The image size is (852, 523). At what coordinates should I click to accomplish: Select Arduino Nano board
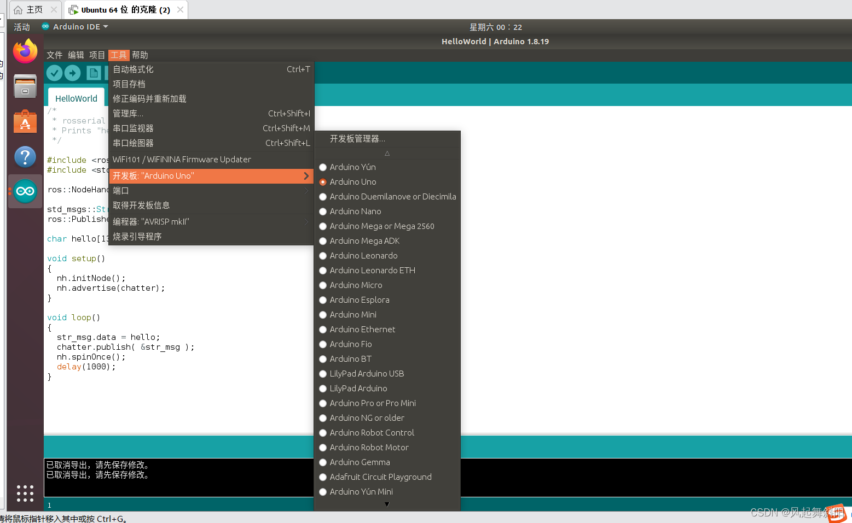tap(387, 211)
